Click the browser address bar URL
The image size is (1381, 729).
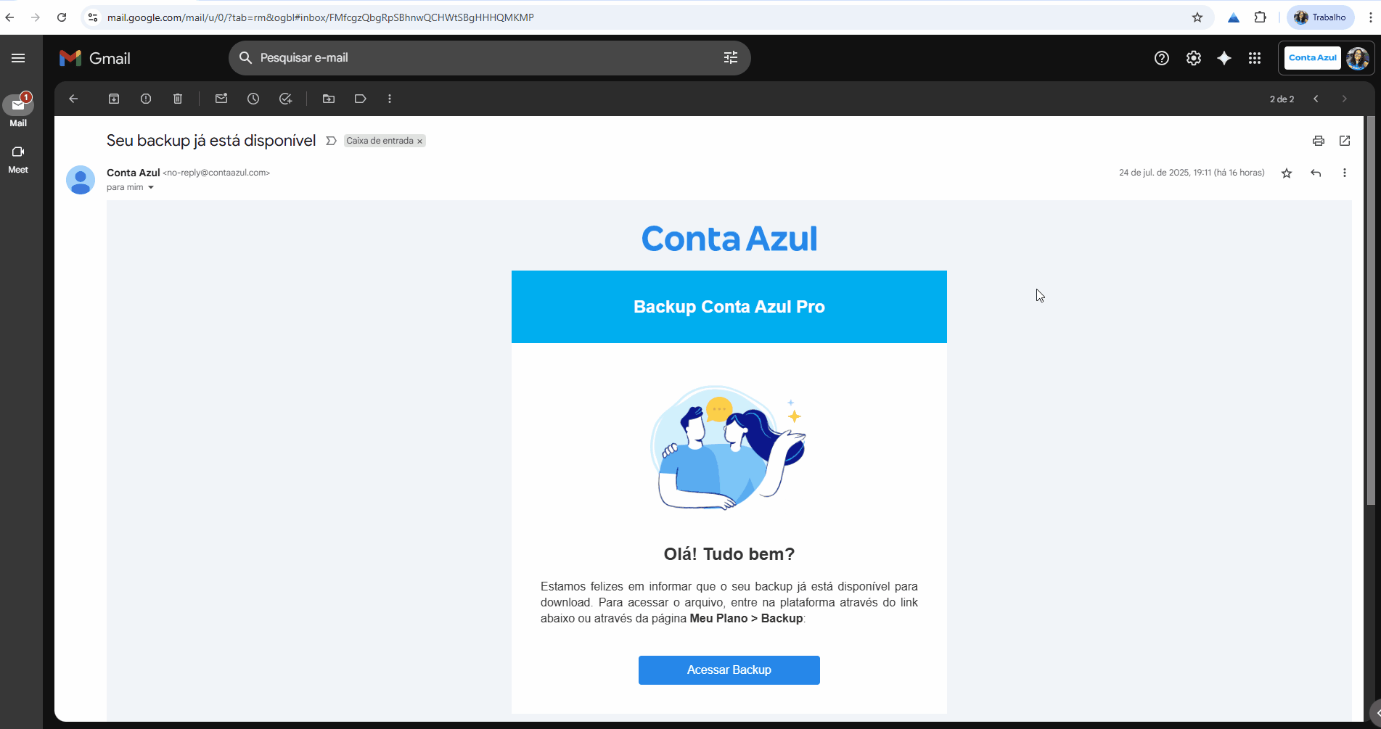click(321, 17)
